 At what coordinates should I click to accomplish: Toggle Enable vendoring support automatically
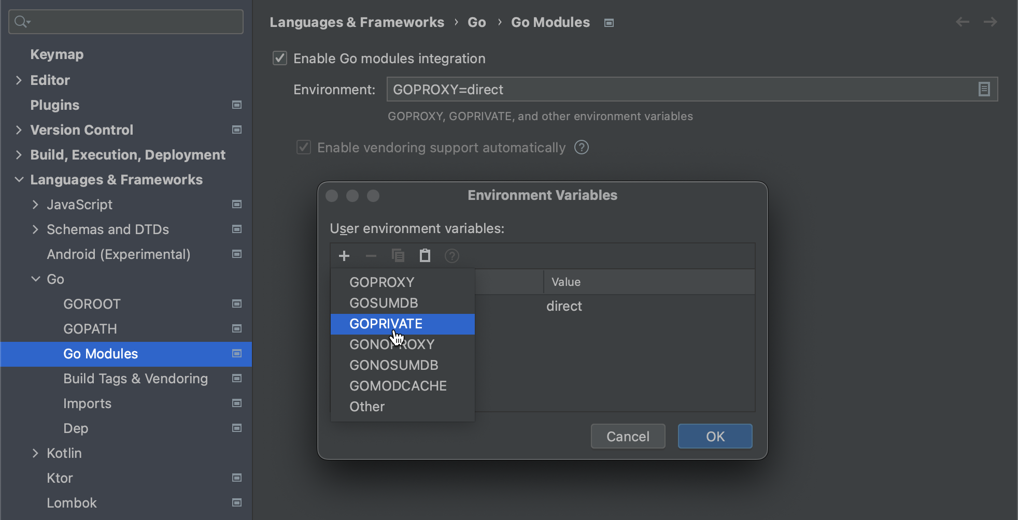pos(303,148)
